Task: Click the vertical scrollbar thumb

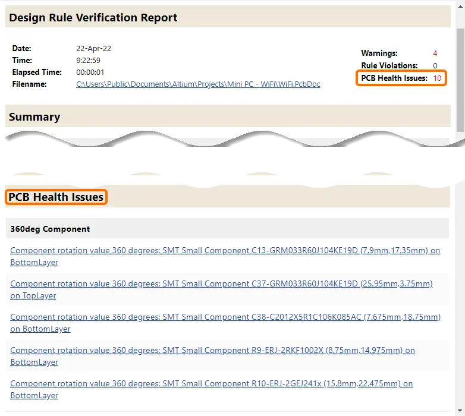Action: click(x=460, y=80)
